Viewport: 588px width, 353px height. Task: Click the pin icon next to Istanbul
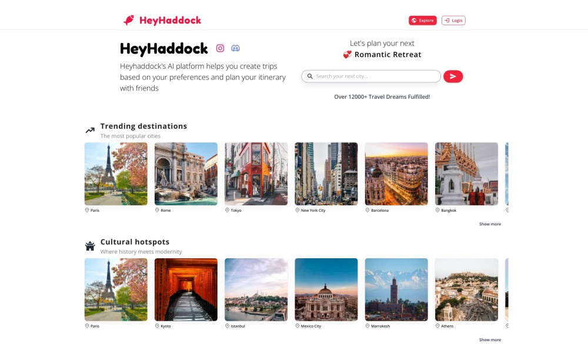pyautogui.click(x=227, y=326)
